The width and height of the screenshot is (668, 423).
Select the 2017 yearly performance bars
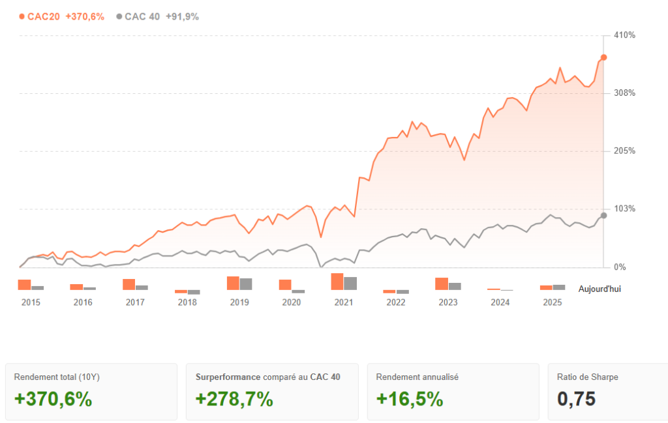pos(135,284)
